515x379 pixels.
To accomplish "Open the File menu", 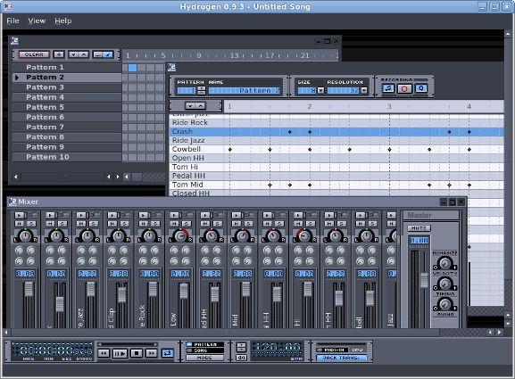I will (x=12, y=21).
